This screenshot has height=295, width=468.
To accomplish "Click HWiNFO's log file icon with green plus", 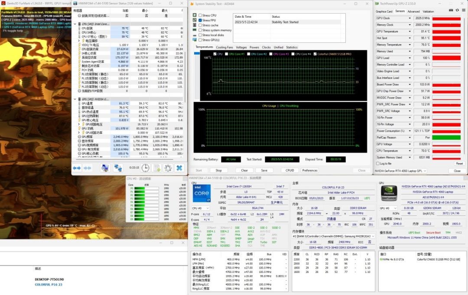I will pos(157,167).
